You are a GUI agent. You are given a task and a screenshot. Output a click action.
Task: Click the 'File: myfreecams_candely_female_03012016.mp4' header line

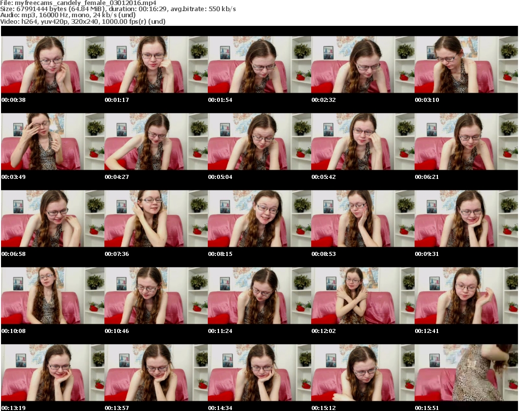coord(78,3)
